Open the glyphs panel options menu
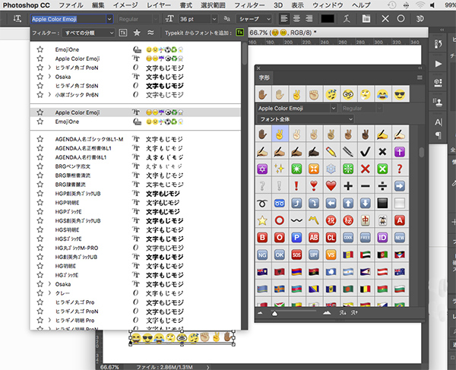Image resolution: width=456 pixels, height=370 pixels. coord(420,77)
